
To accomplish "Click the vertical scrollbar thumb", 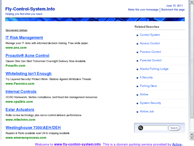I will pyautogui.click(x=192, y=61).
